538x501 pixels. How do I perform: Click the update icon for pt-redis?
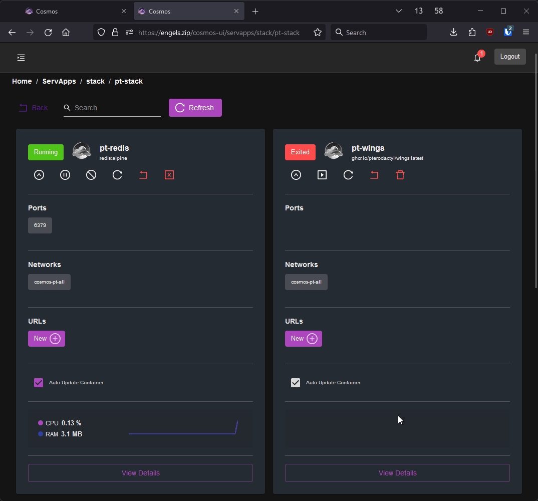[39, 175]
